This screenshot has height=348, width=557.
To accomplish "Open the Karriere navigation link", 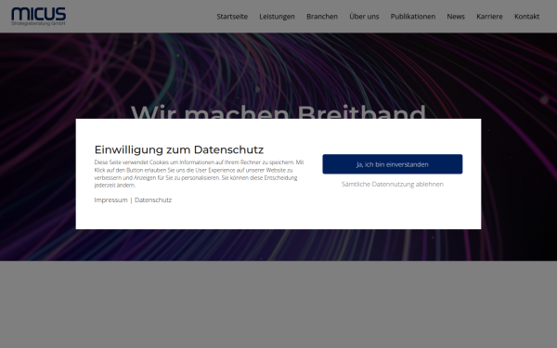I will click(x=489, y=17).
